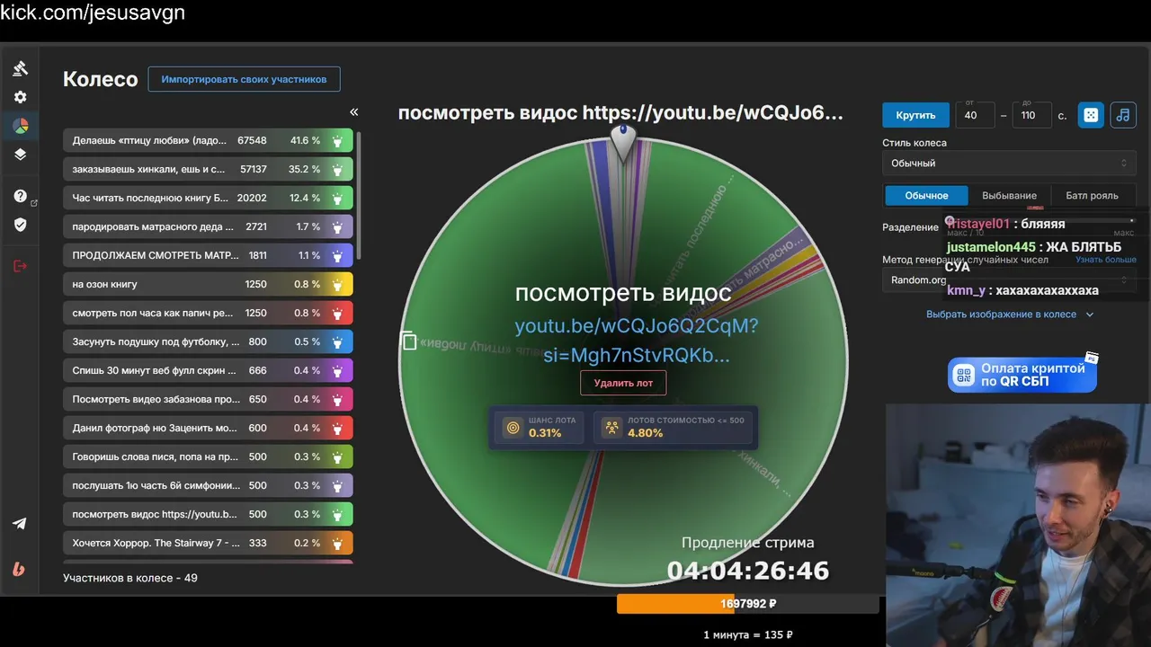Click blue bulb icon on 'Засунуть подушку' row
Image resolution: width=1151 pixels, height=647 pixels.
coord(338,342)
